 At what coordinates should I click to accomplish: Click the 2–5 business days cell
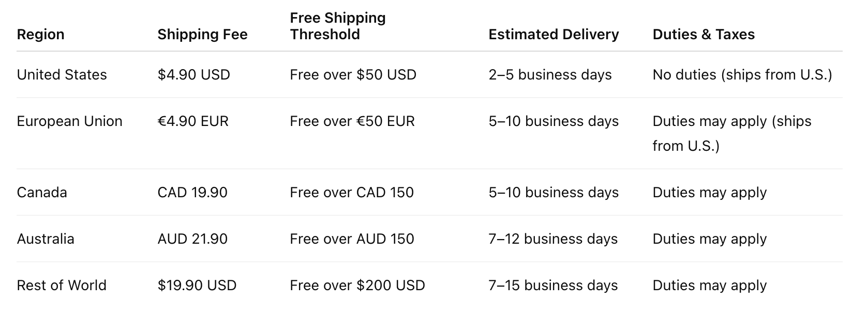pos(550,74)
